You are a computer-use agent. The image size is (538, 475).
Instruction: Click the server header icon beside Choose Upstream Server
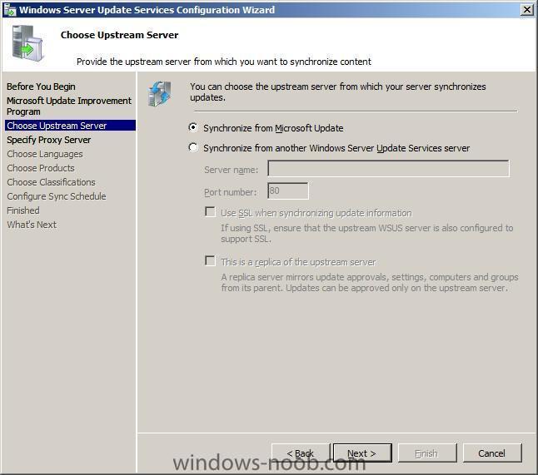click(27, 43)
